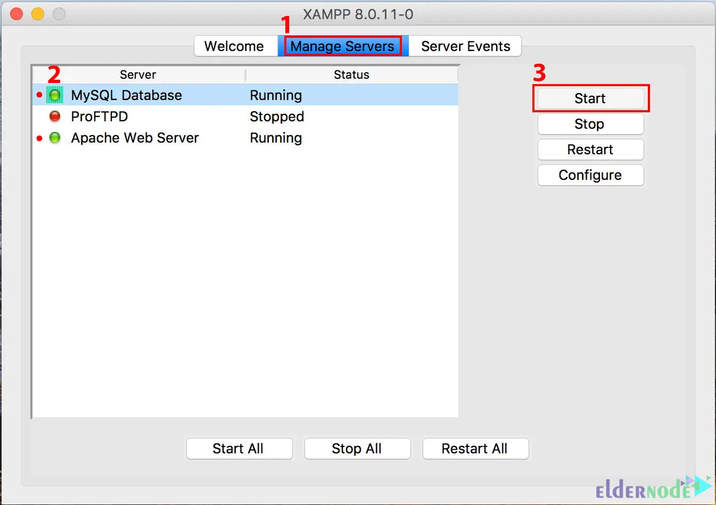This screenshot has width=716, height=505.
Task: Switch to the Welcome tab
Action: coord(235,46)
